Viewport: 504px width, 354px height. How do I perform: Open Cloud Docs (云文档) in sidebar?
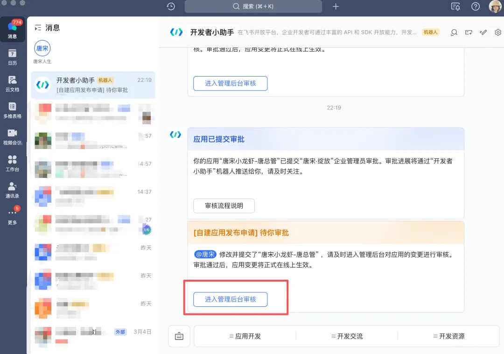pos(13,84)
